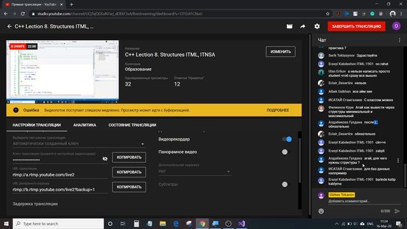This screenshot has height=229, width=407.
Task: Open Chrome profile avatar
Action: click(393, 14)
